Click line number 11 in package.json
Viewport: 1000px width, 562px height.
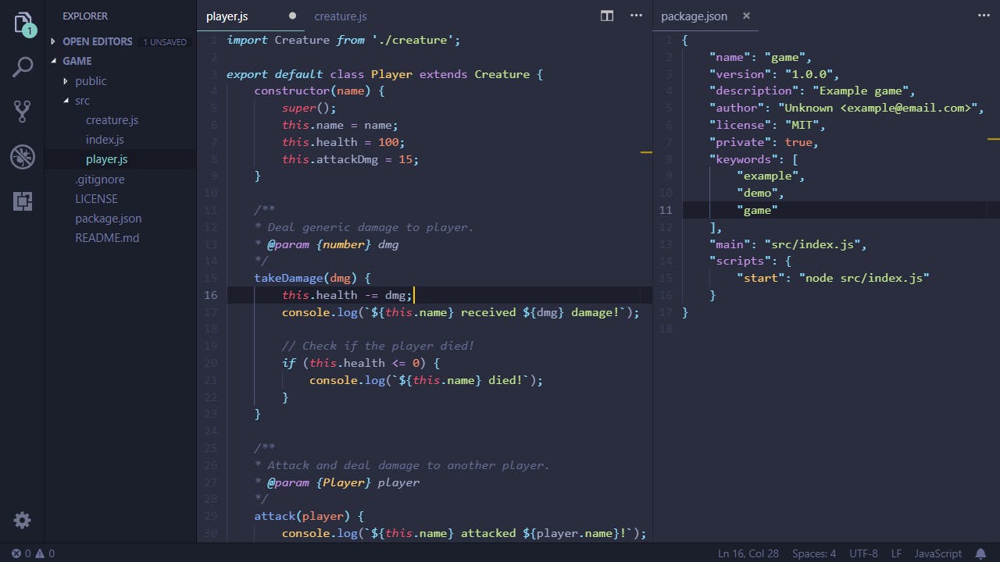click(x=666, y=210)
